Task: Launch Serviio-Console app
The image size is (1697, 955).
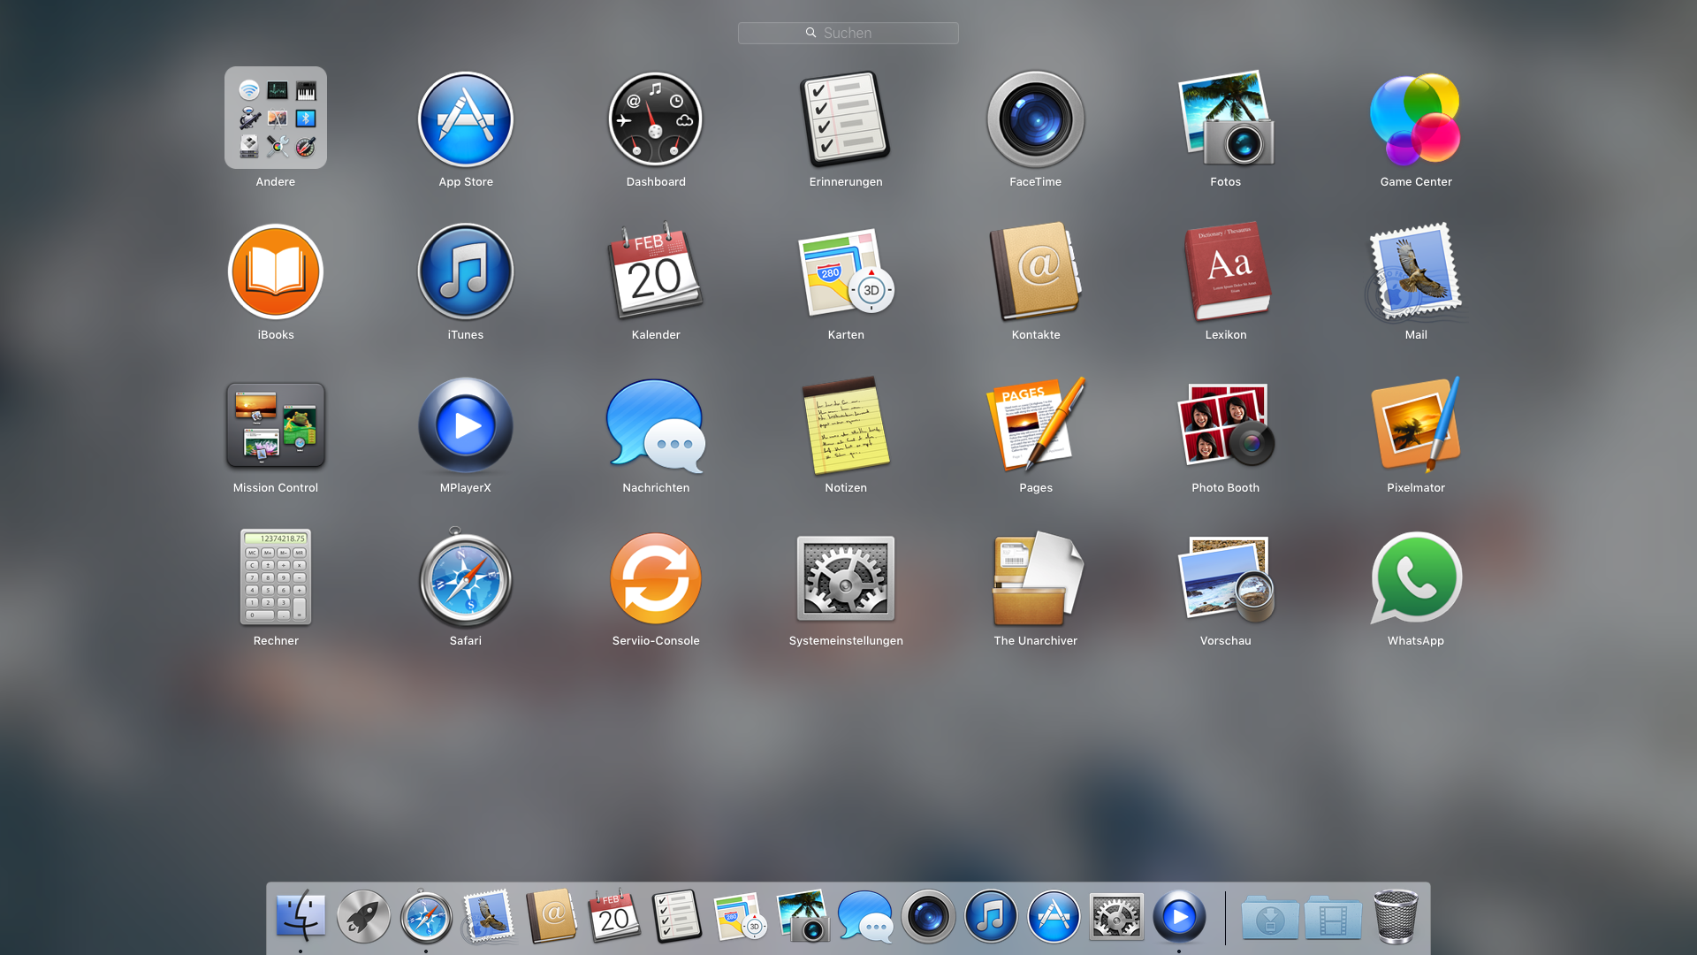Action: pyautogui.click(x=655, y=578)
